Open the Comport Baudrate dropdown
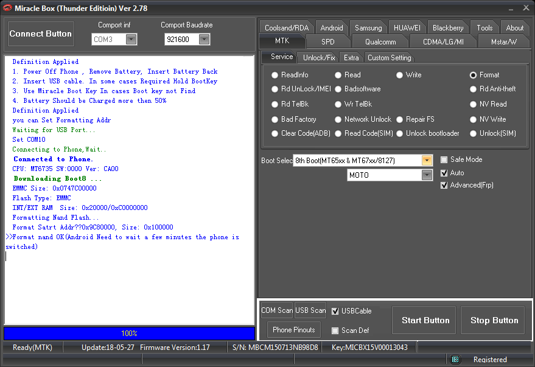The width and height of the screenshot is (535, 367). [x=204, y=39]
